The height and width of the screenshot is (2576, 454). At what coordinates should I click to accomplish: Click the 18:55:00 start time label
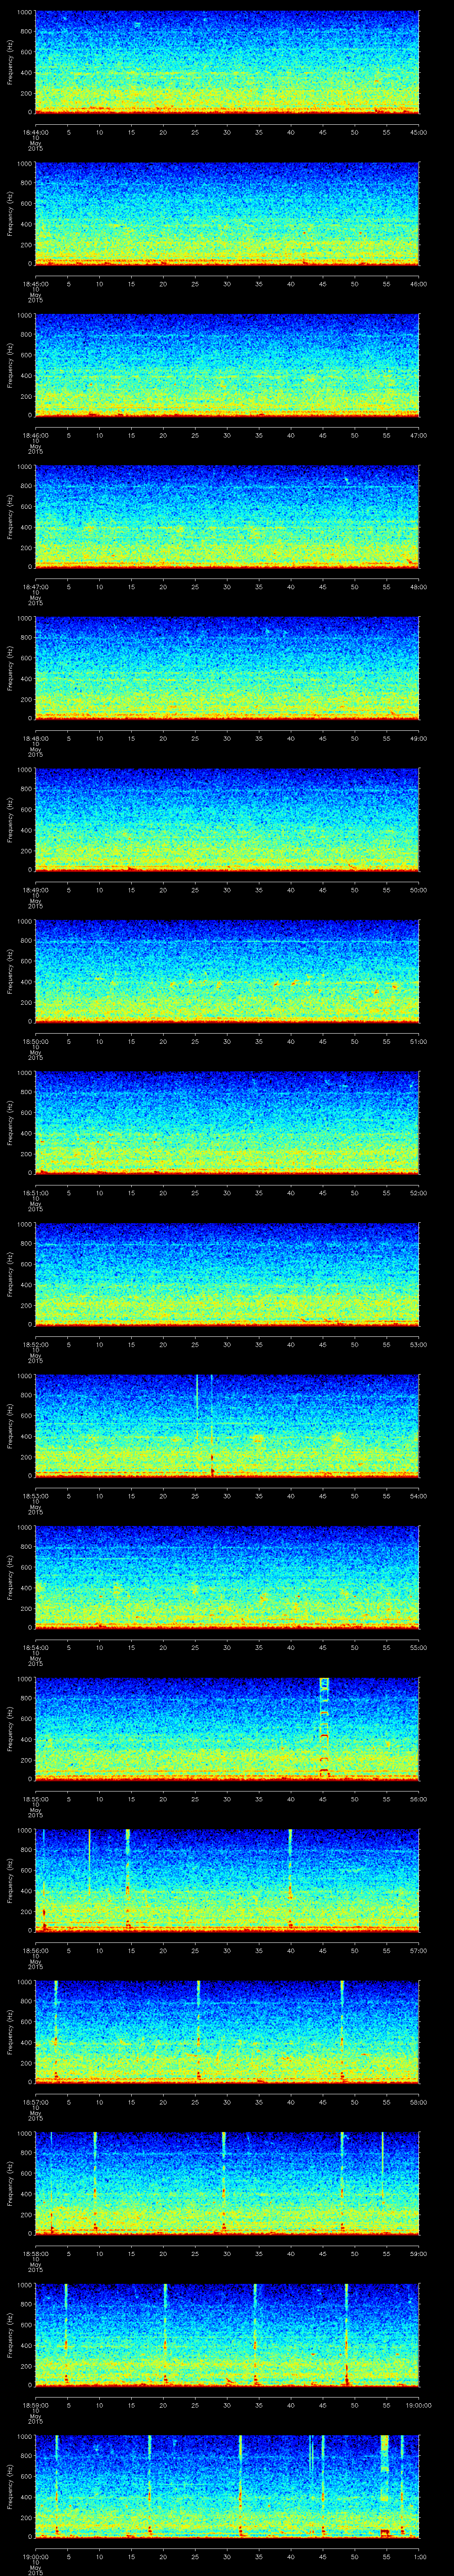[x=37, y=1798]
